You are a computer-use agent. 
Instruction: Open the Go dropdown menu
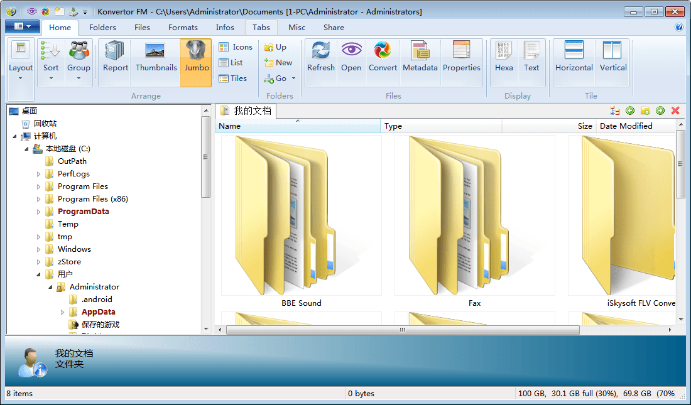tap(281, 78)
